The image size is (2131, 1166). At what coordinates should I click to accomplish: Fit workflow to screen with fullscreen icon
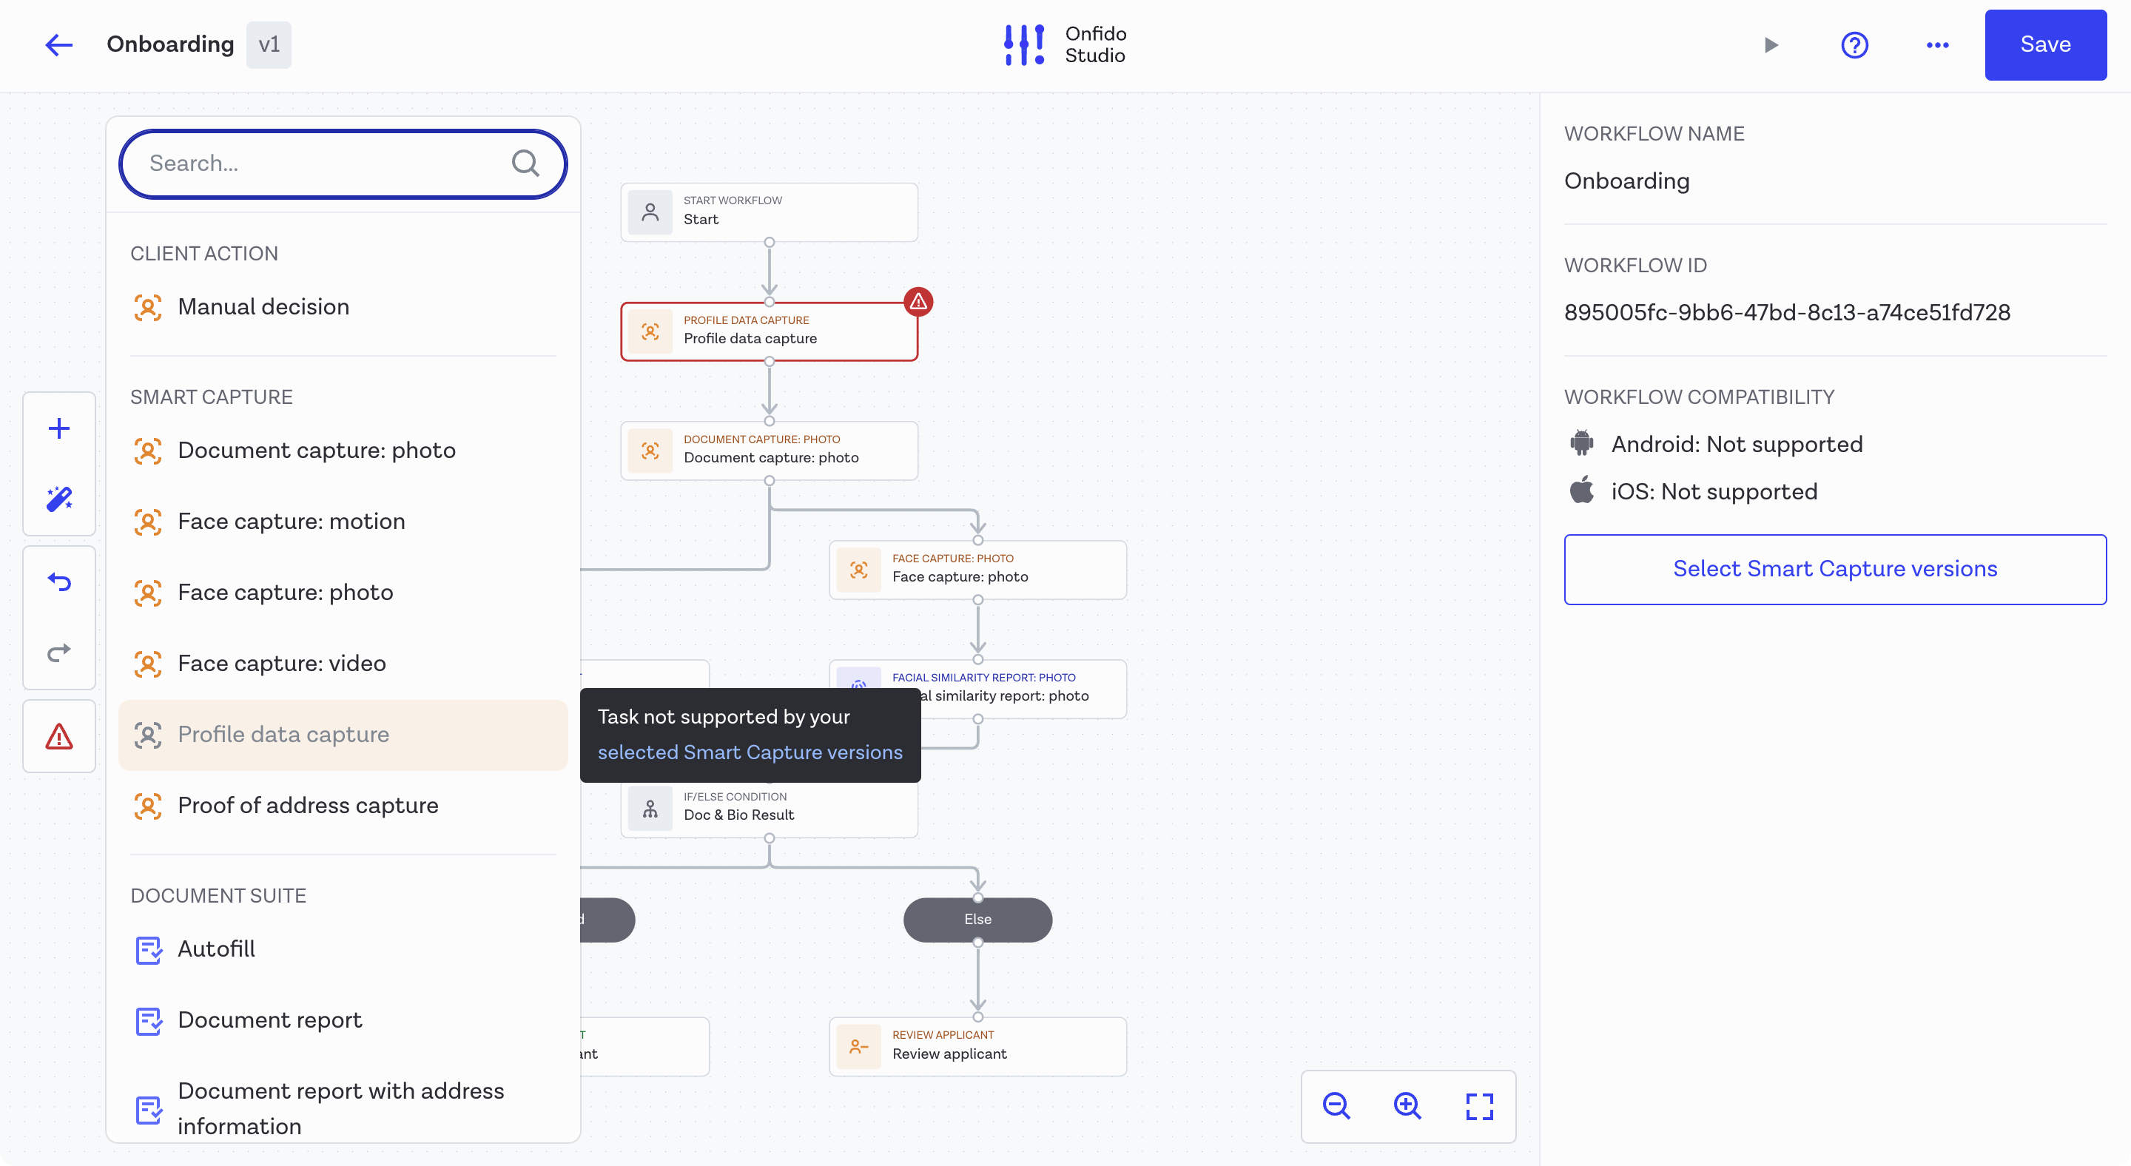(x=1479, y=1105)
